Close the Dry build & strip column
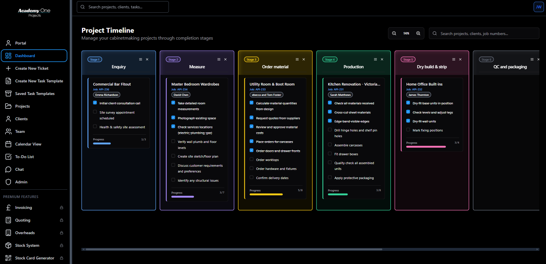 460,59
